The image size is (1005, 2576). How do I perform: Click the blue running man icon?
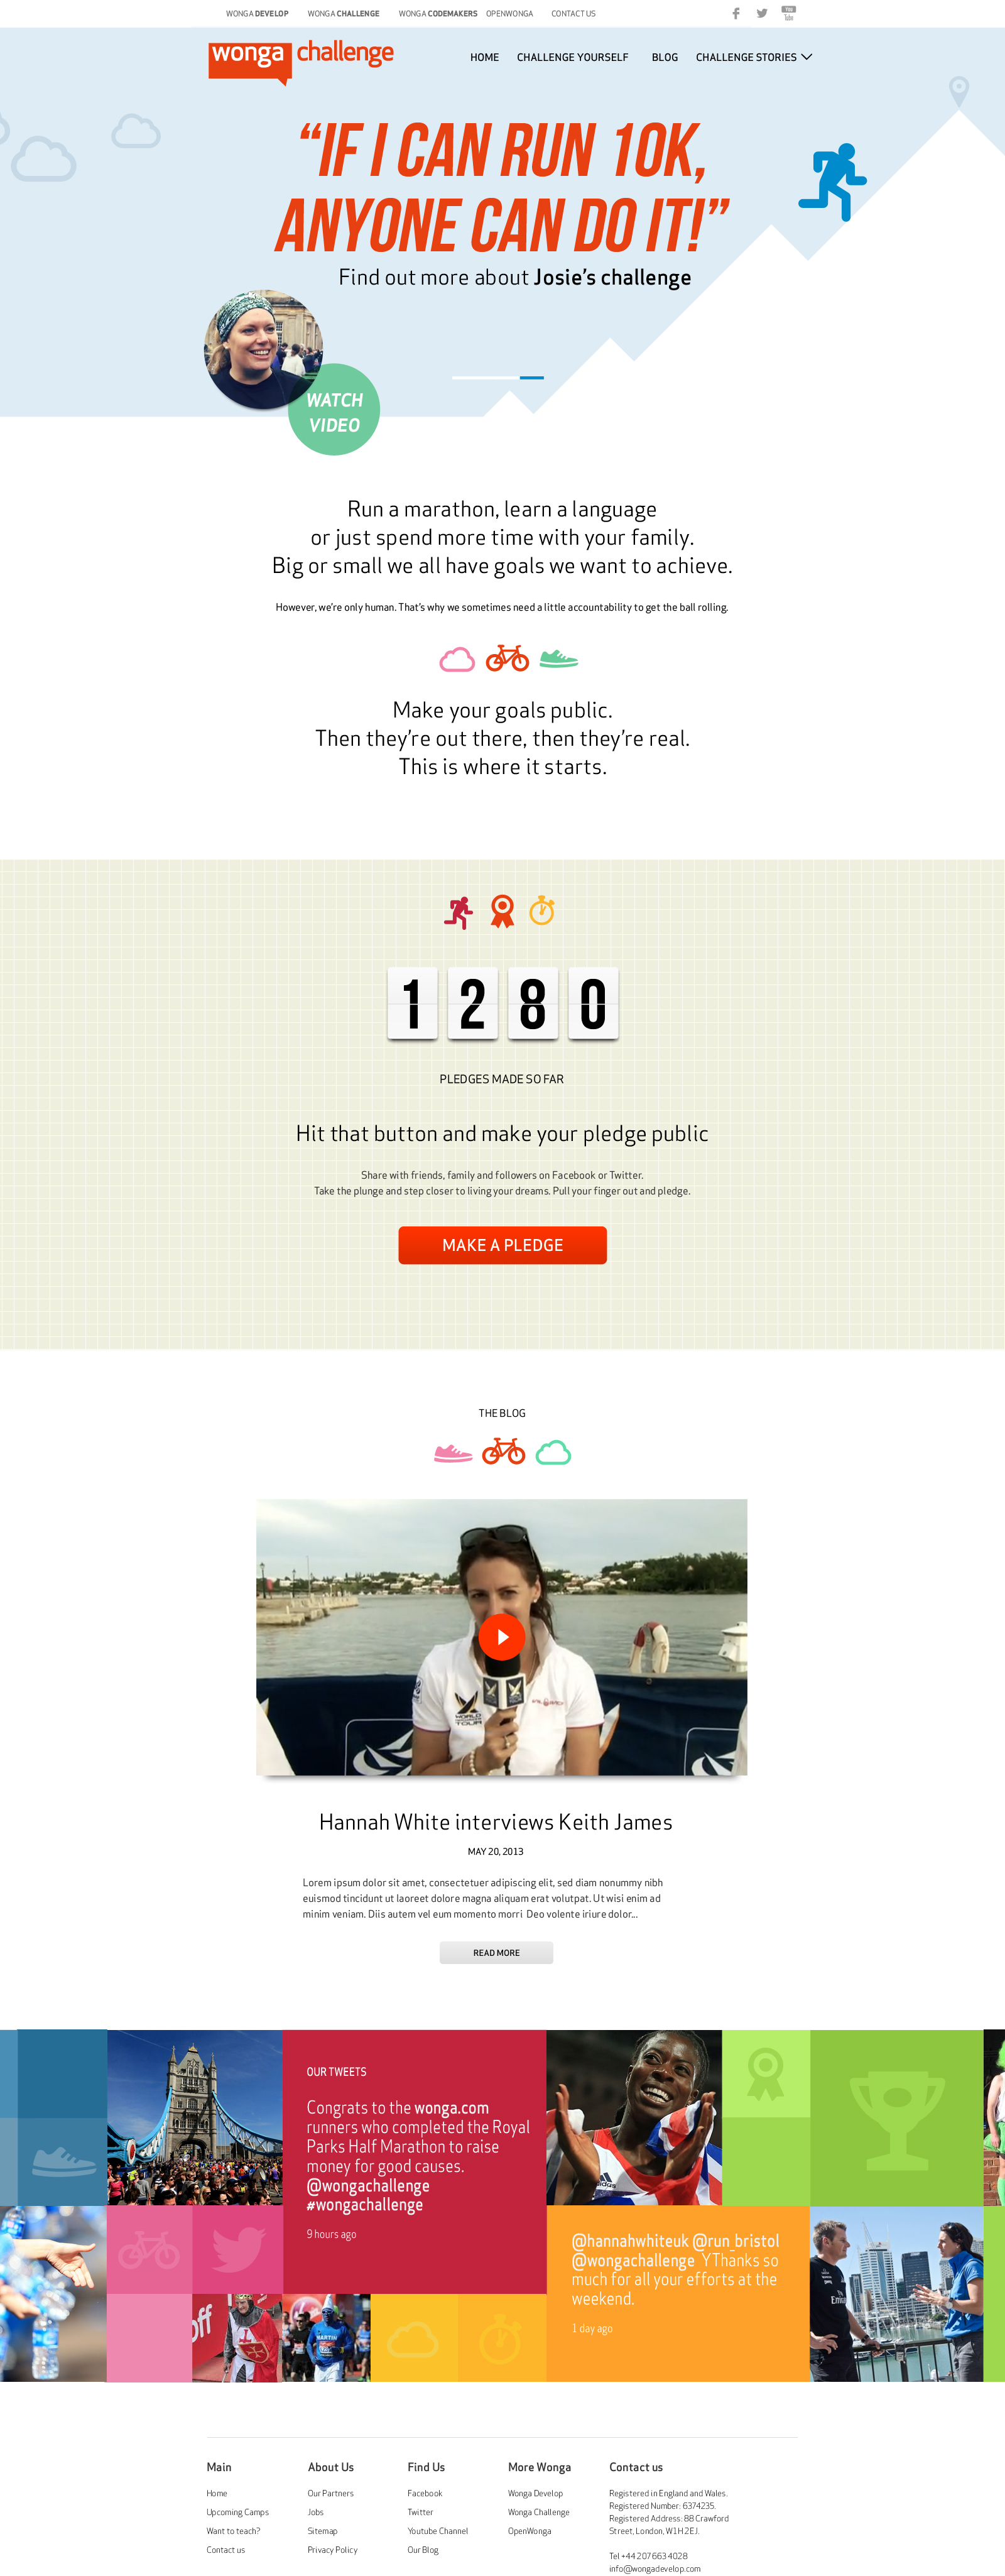tap(832, 182)
